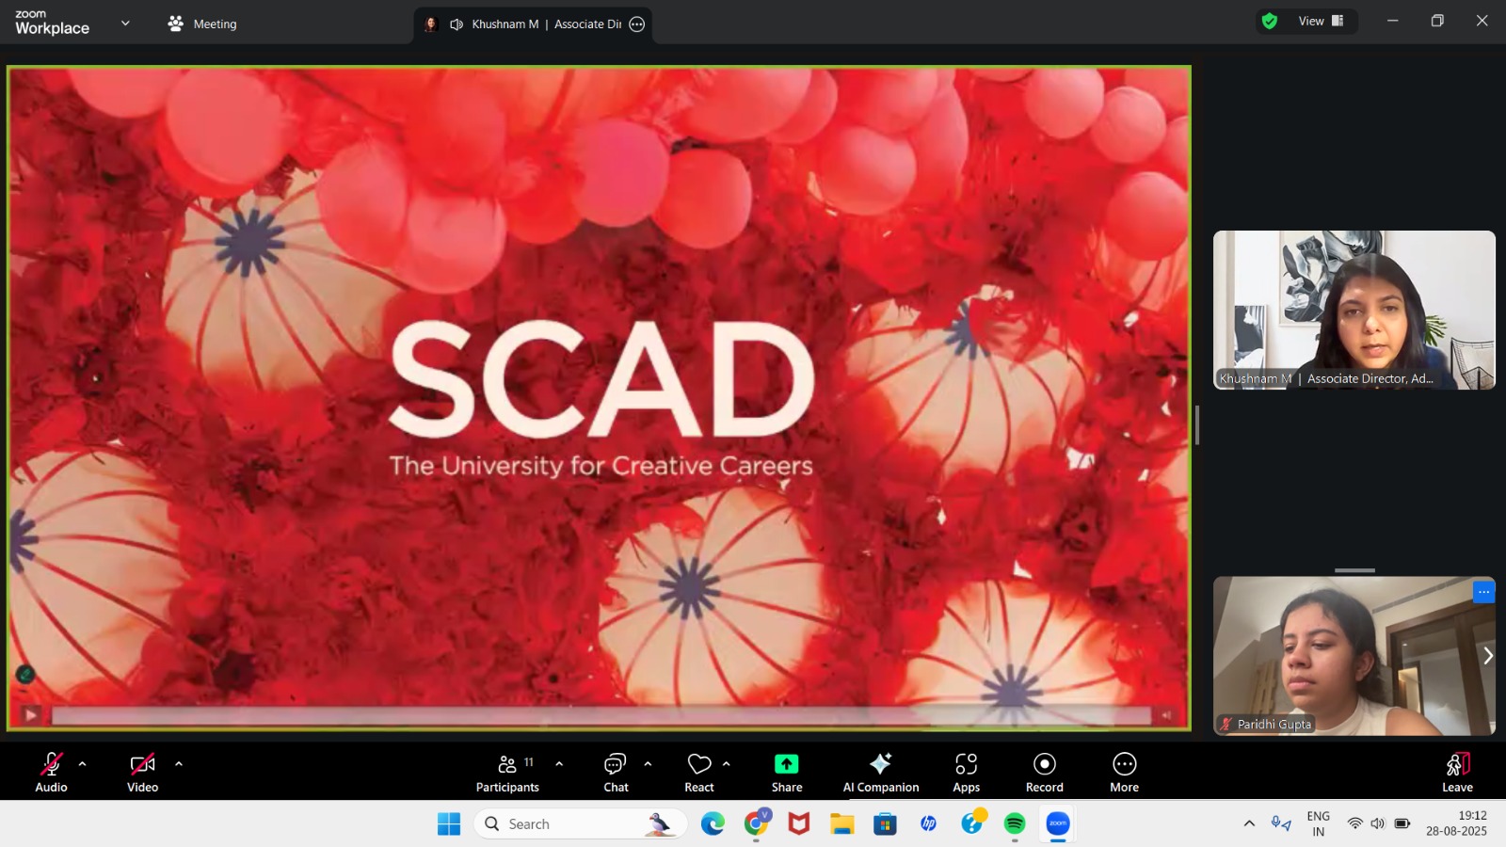Start recording with the Record button

[x=1044, y=772]
